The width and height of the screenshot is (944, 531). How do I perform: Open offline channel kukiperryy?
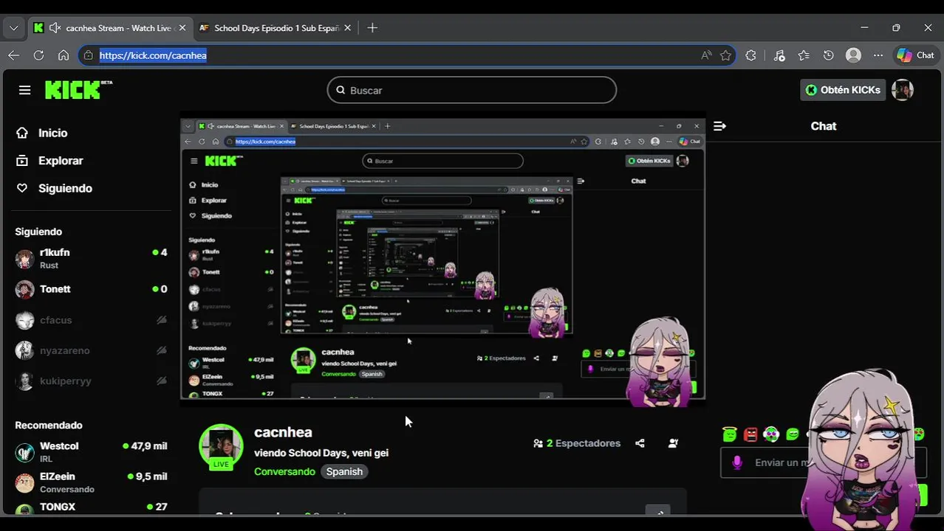click(x=91, y=381)
